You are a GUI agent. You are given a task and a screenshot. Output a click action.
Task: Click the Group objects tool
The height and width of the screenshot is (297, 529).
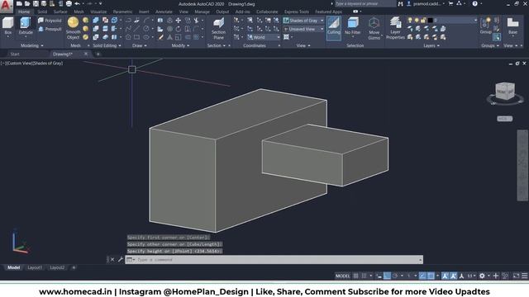tap(485, 26)
